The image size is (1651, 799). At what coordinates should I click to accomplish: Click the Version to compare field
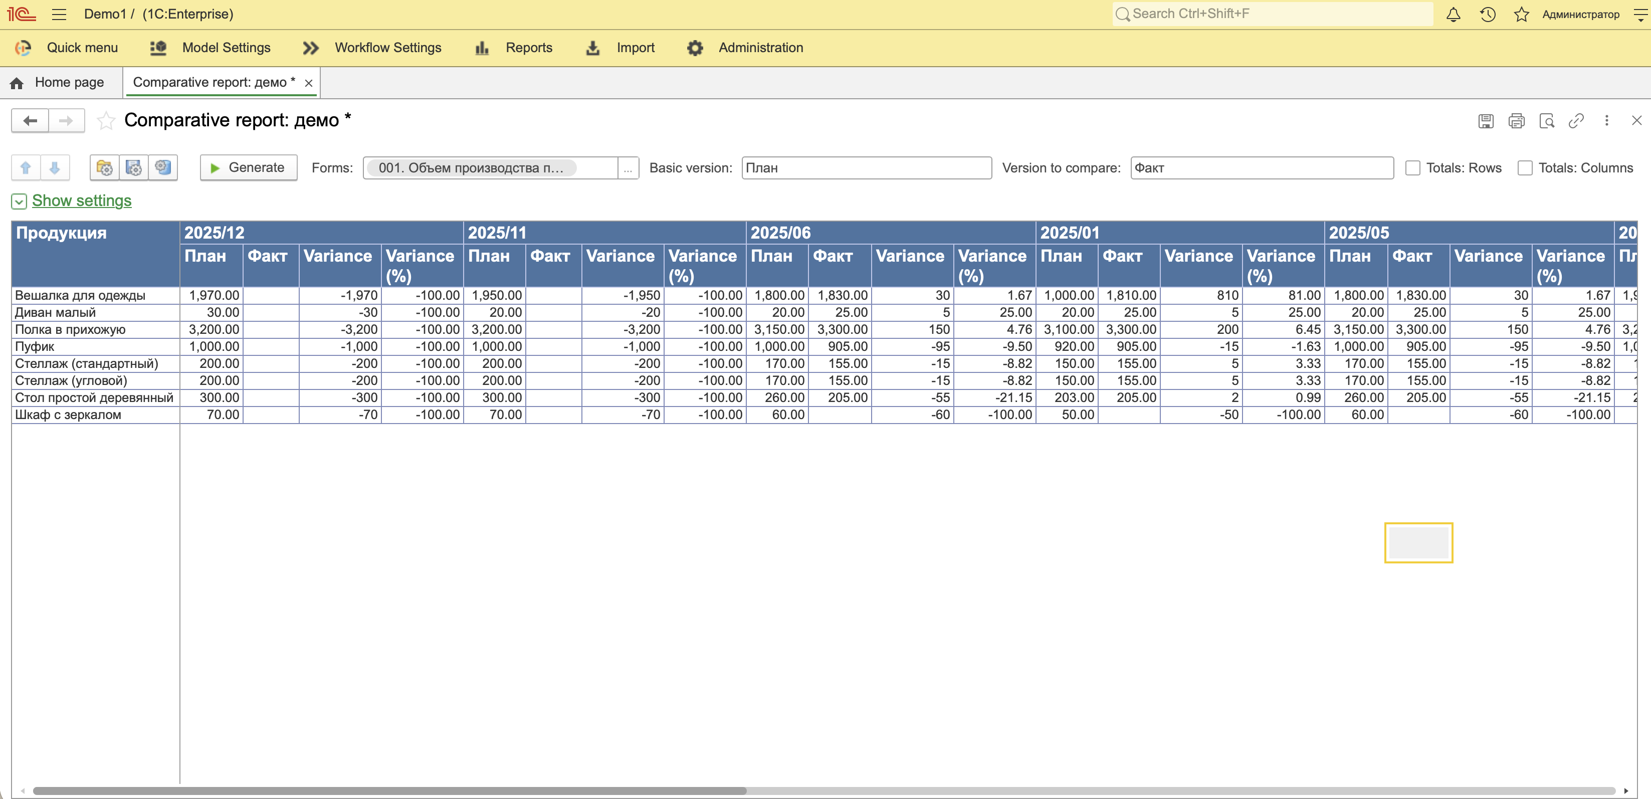click(x=1262, y=168)
